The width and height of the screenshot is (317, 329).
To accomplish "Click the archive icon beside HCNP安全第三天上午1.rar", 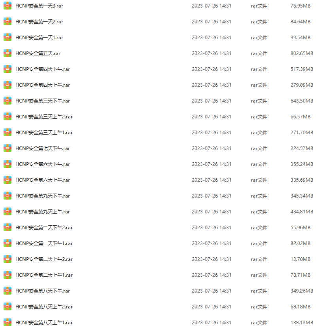I will click(x=8, y=132).
